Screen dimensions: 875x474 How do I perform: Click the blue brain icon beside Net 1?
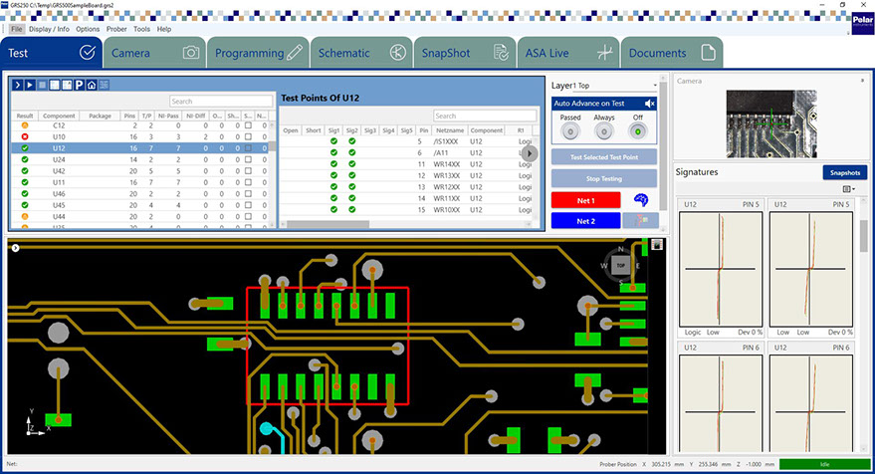pos(641,199)
